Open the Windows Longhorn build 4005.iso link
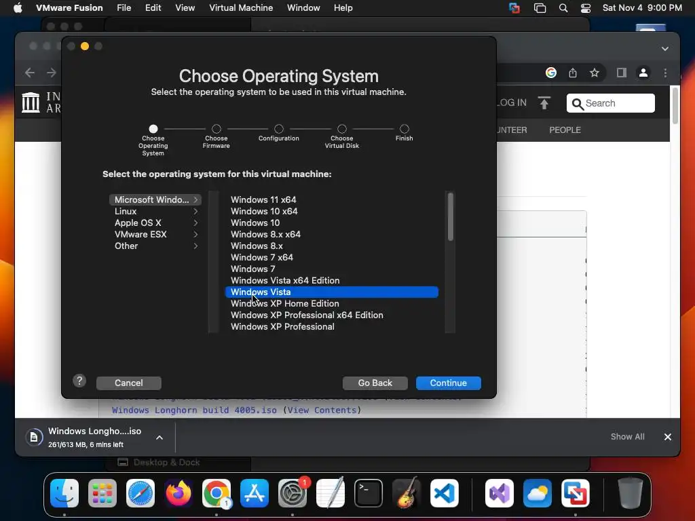Image resolution: width=695 pixels, height=521 pixels. coord(194,410)
